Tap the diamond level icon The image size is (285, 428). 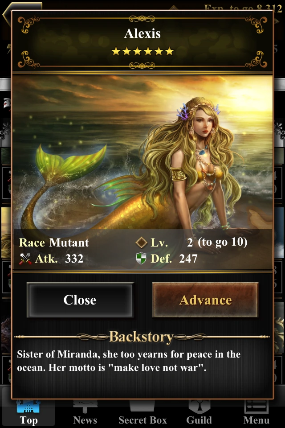coord(141,243)
